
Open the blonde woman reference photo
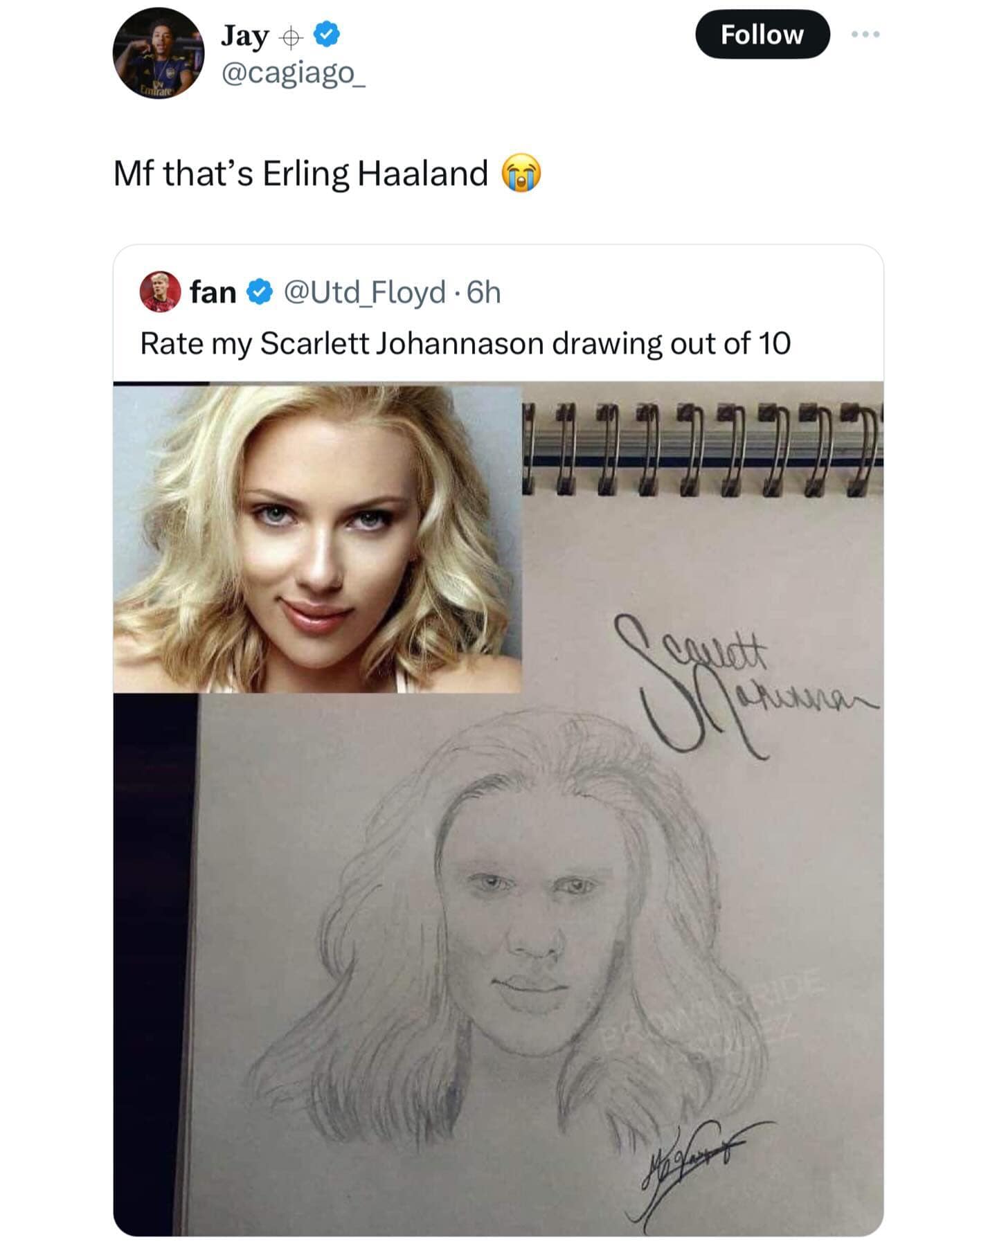point(317,539)
